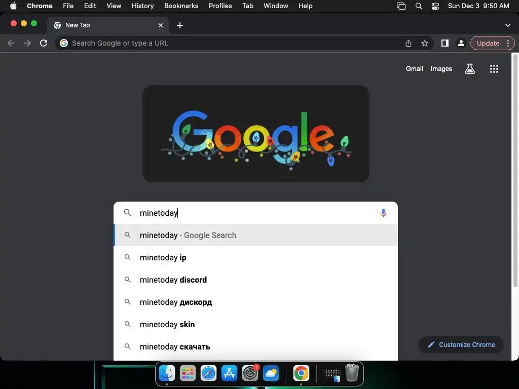Open the Tab menu
The image size is (519, 389).
click(247, 6)
